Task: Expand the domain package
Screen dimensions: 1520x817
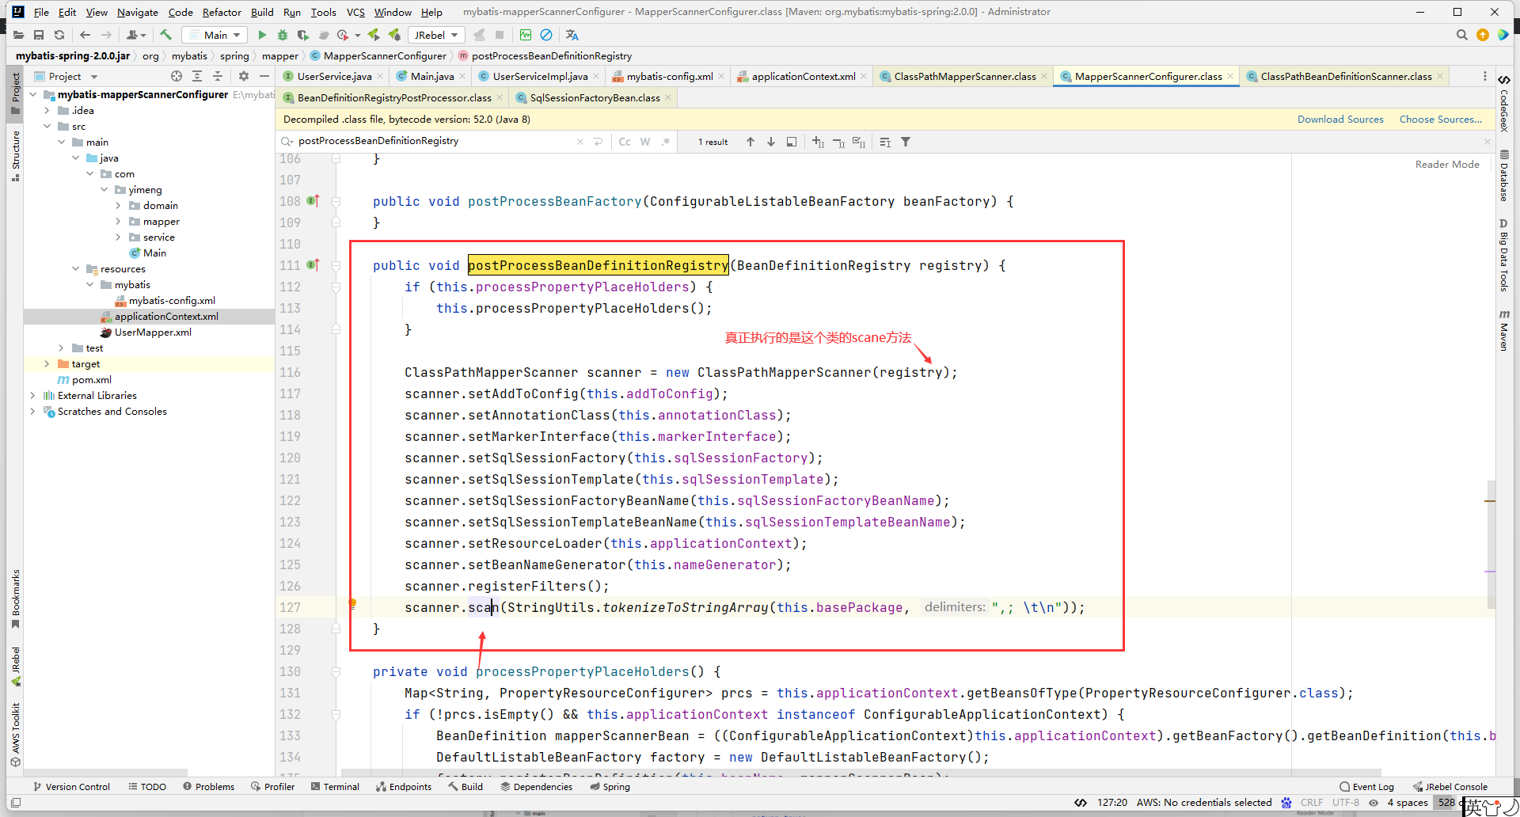Action: click(x=119, y=206)
